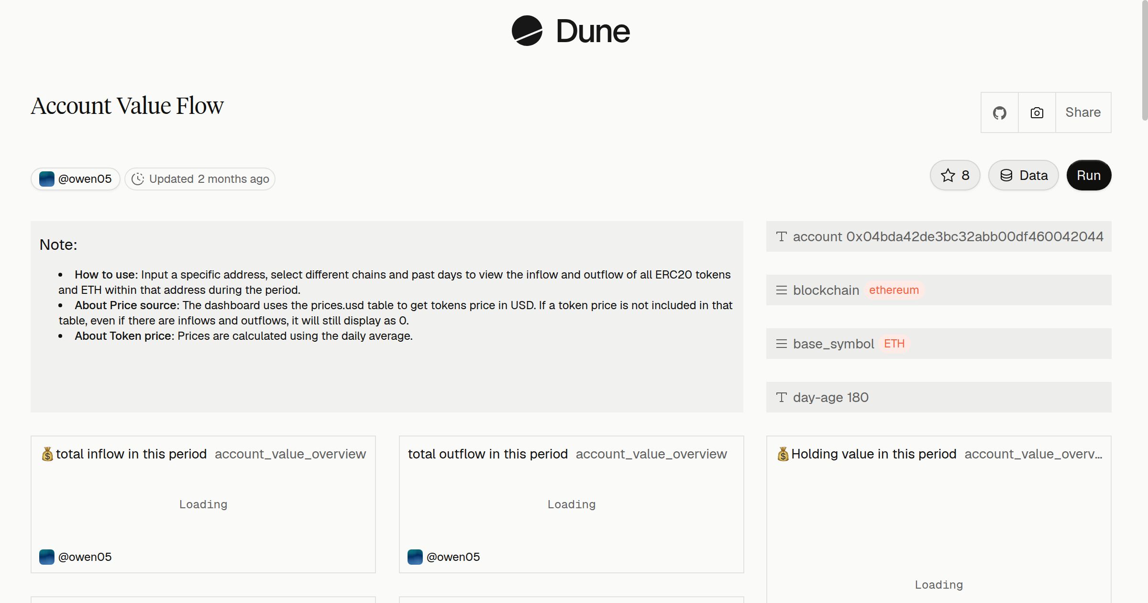Viewport: 1148px width, 603px height.
Task: Click 'Holding value in this period' title
Action: click(x=873, y=454)
